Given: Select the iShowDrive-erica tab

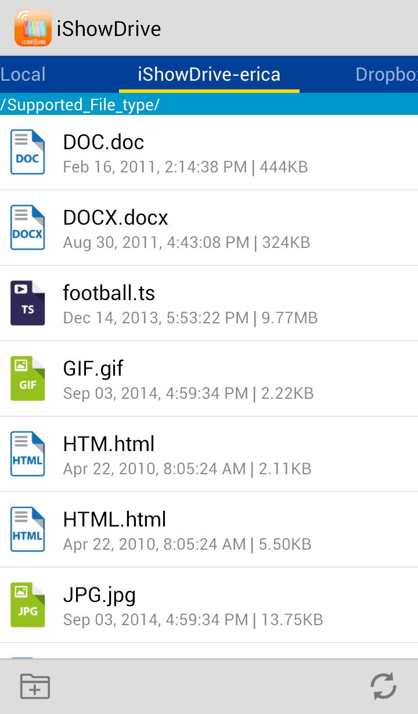Looking at the screenshot, I should (x=209, y=74).
